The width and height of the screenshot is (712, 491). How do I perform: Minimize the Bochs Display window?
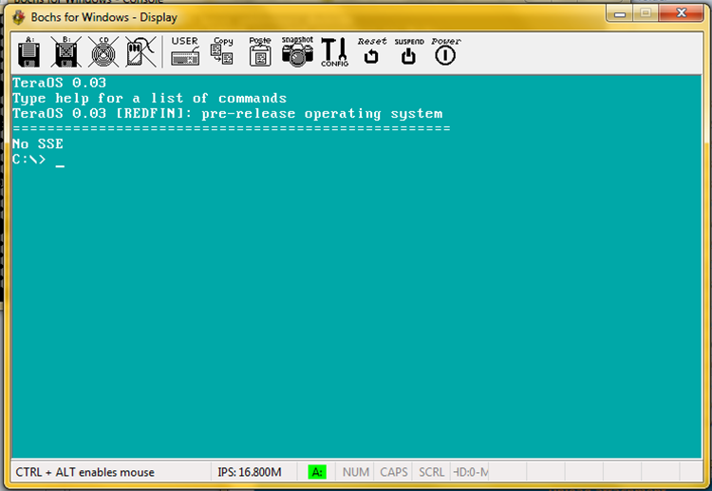(619, 13)
